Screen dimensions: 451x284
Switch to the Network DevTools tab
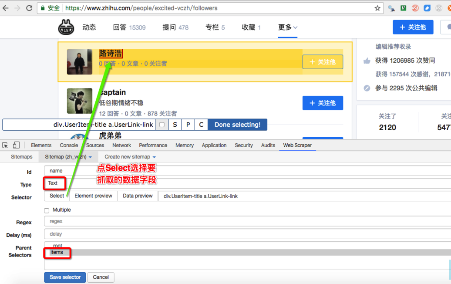pos(121,145)
